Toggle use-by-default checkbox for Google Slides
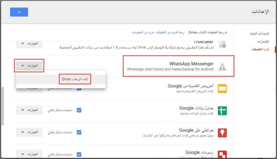 pyautogui.click(x=79, y=88)
